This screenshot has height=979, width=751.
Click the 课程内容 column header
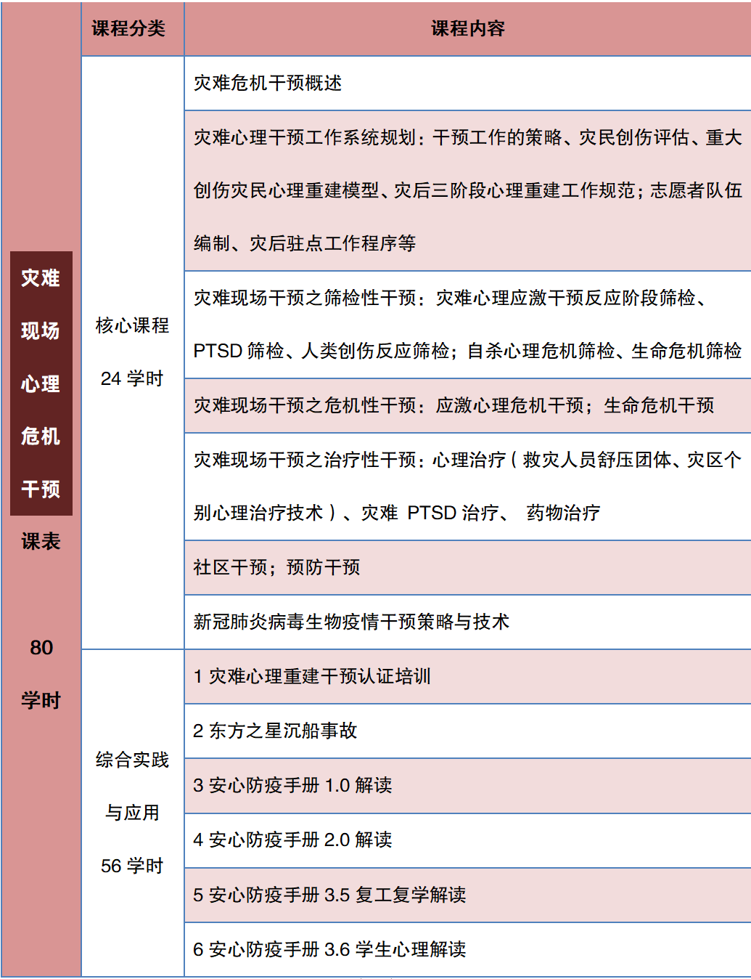coord(467,29)
